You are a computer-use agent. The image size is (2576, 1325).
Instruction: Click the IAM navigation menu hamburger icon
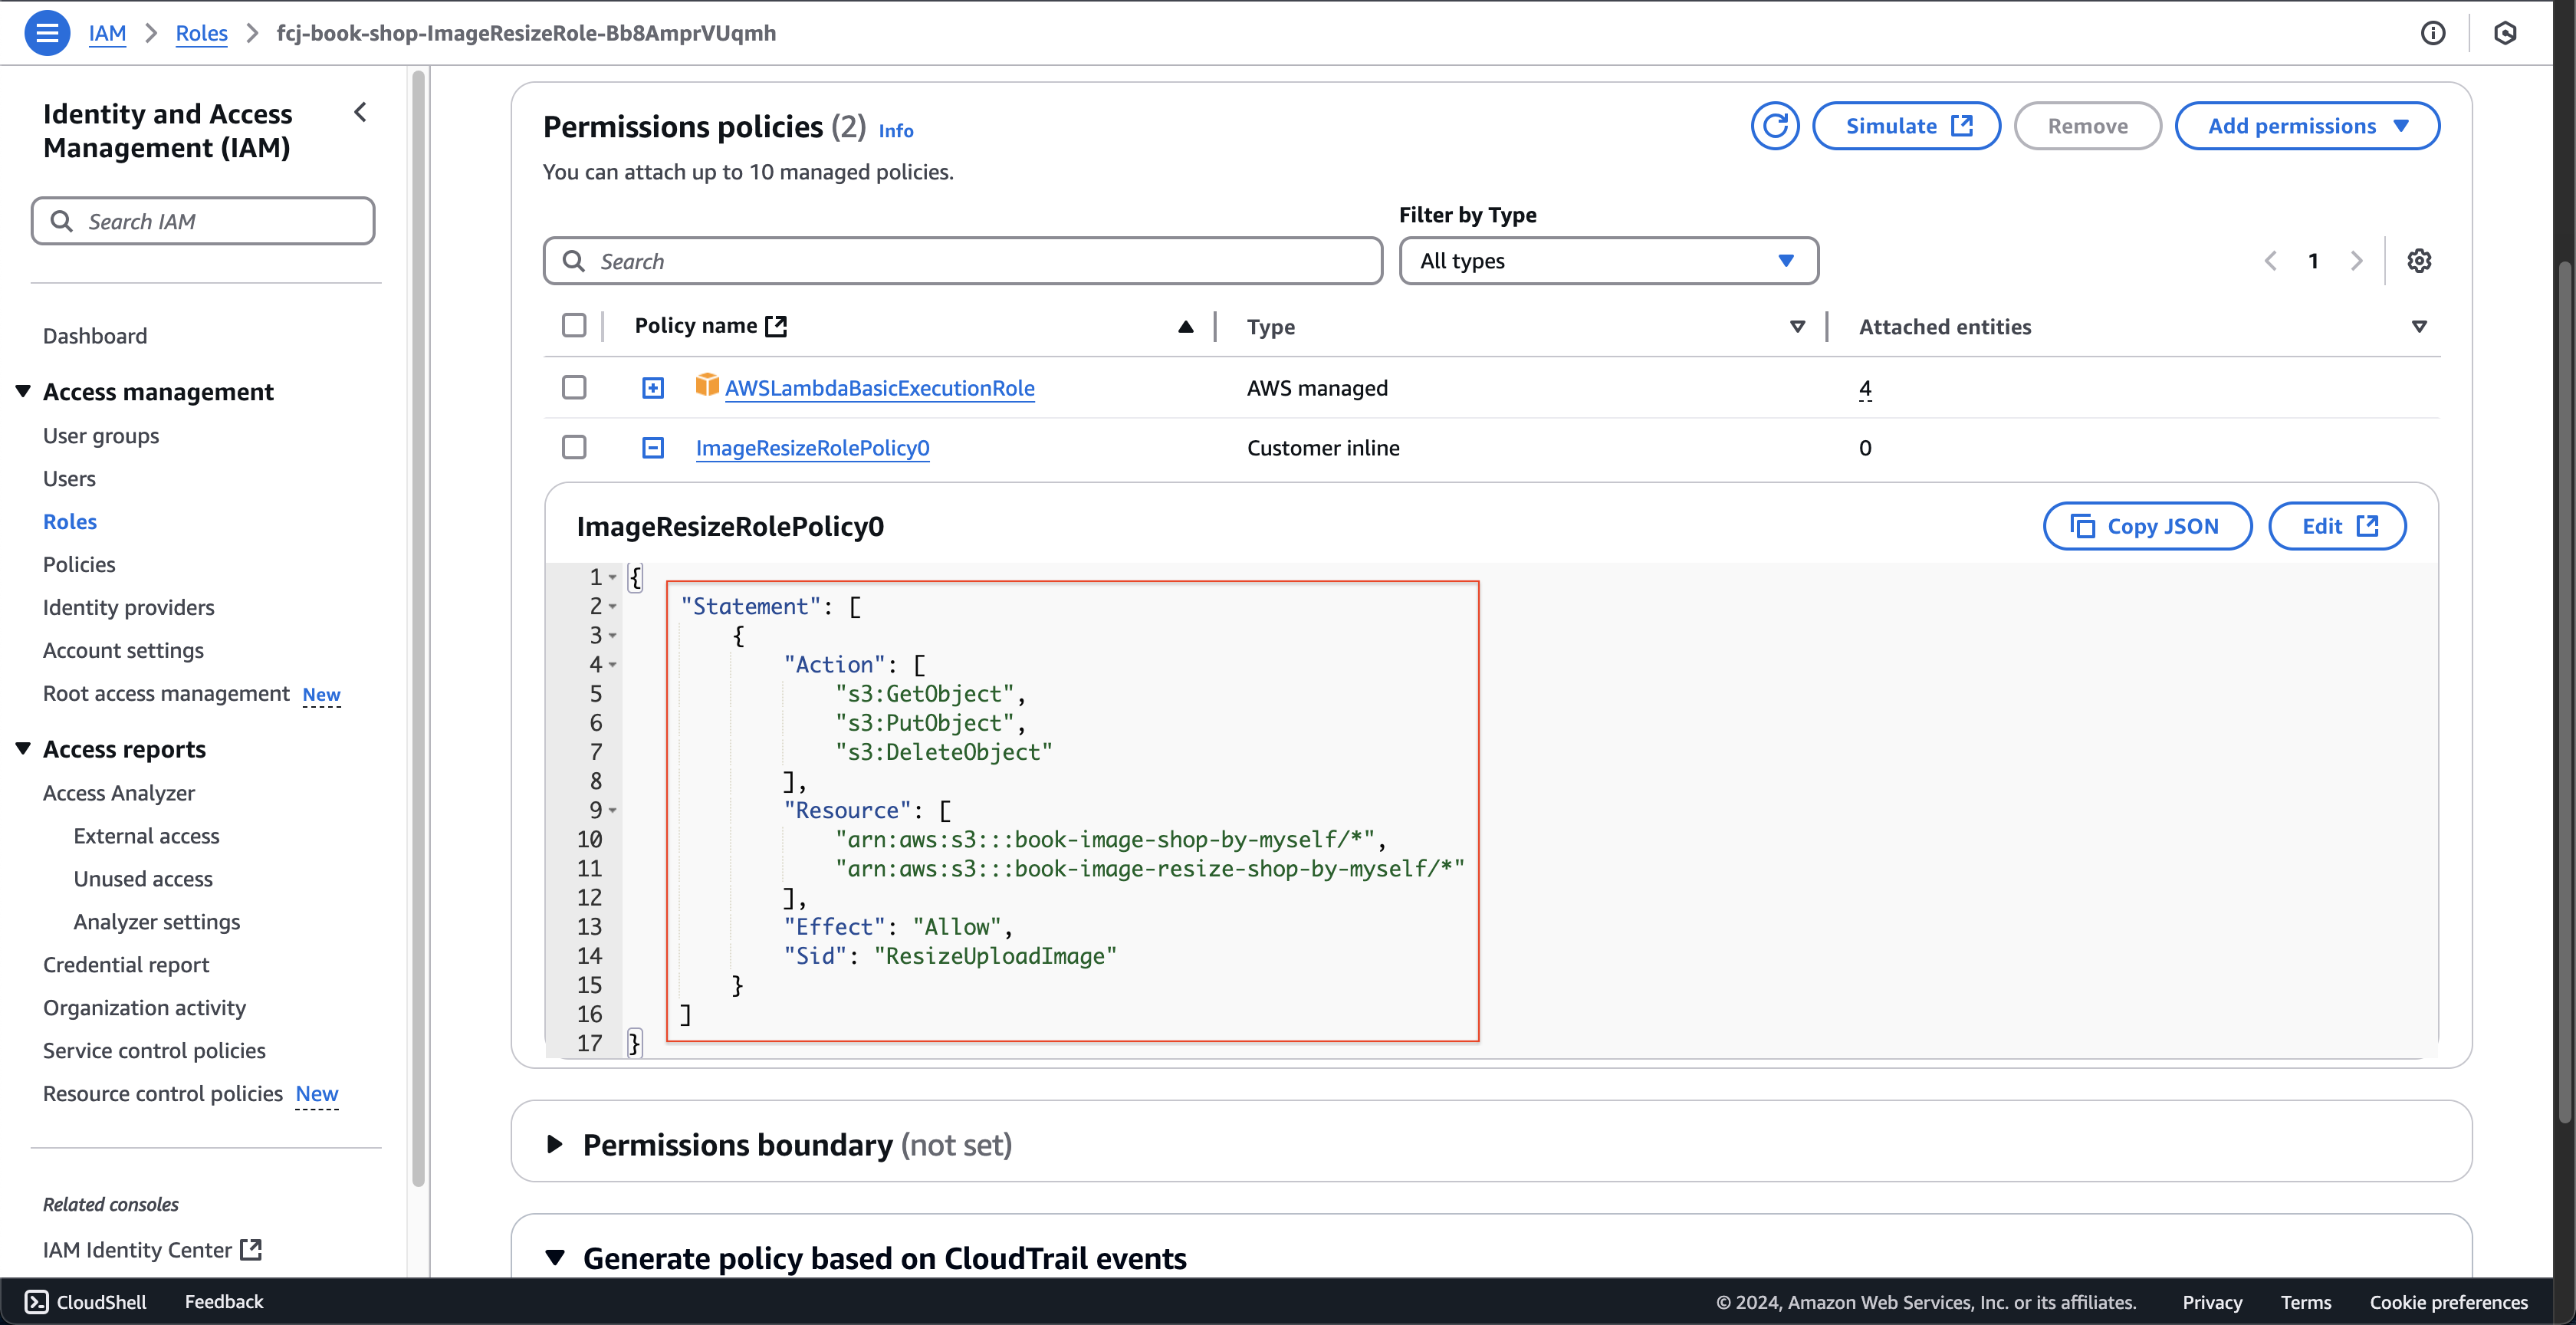(45, 32)
